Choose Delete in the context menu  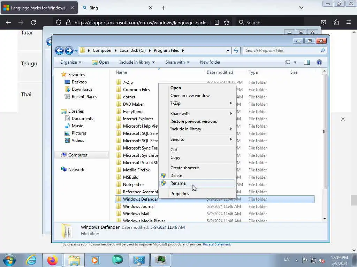(197, 176)
